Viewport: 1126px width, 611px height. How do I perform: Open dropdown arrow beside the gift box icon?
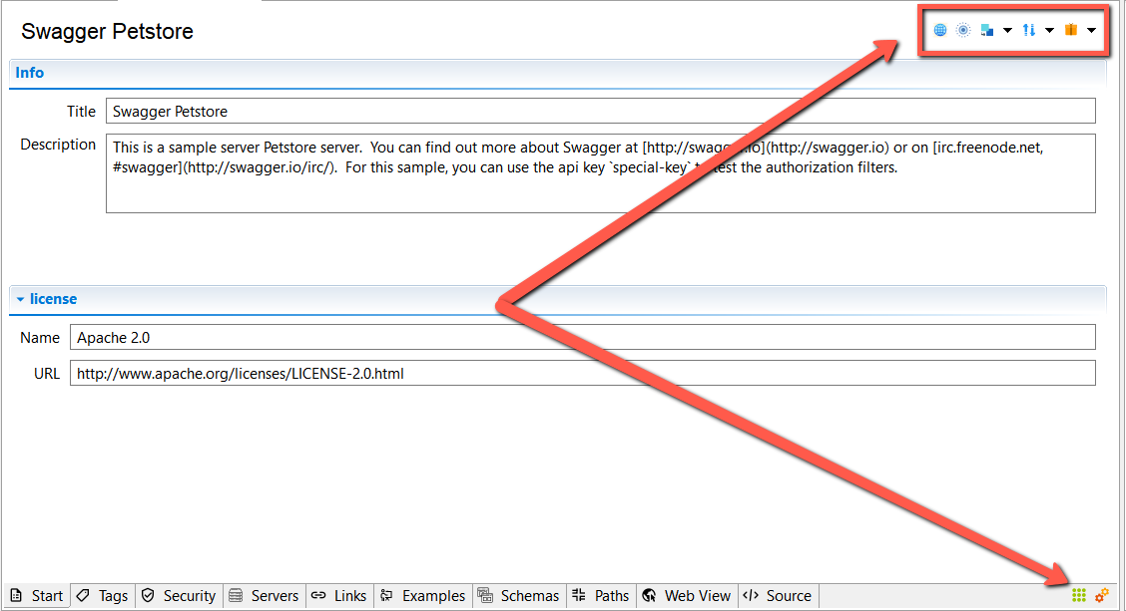1091,30
